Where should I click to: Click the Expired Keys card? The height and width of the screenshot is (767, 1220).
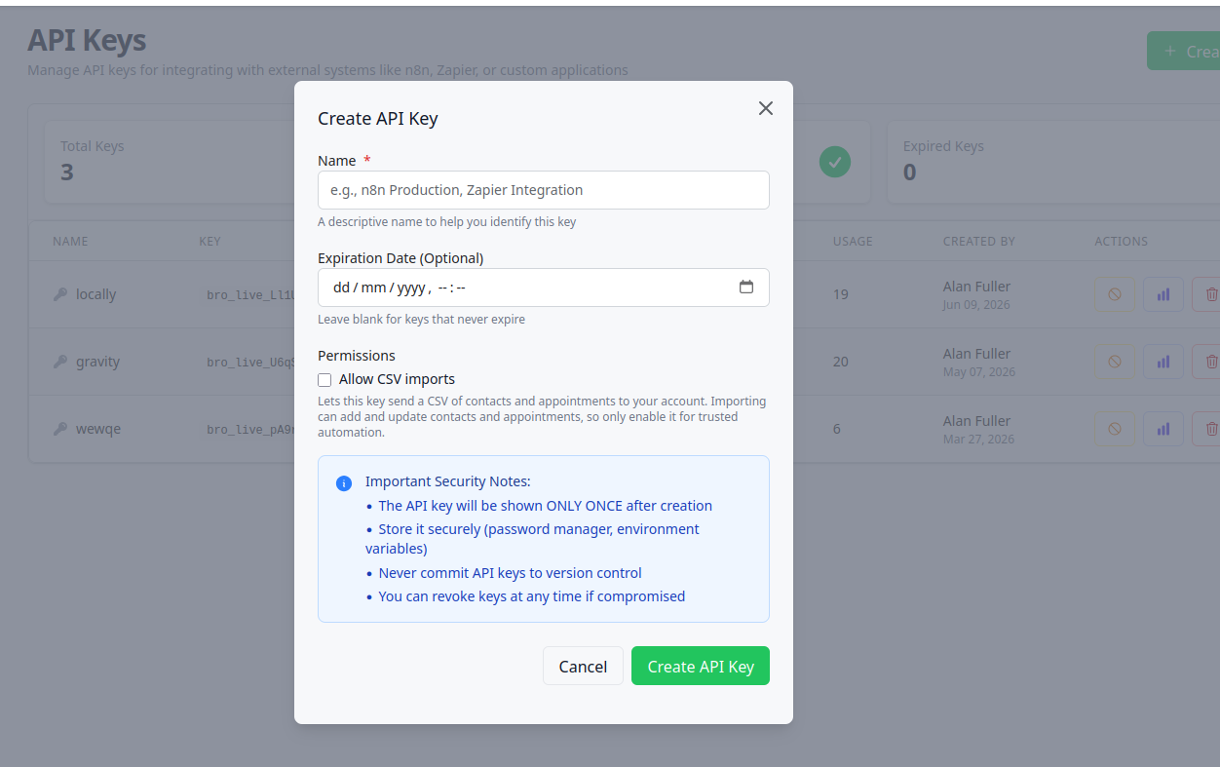1053,162
